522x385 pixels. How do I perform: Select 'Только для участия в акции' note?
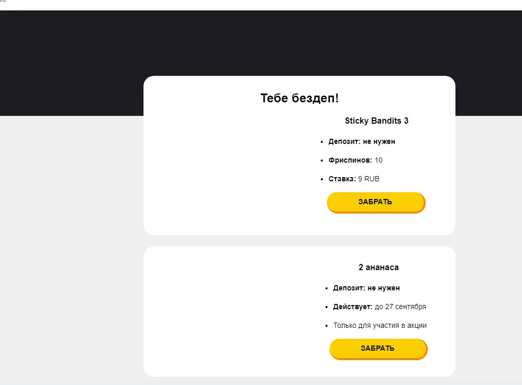pyautogui.click(x=380, y=325)
